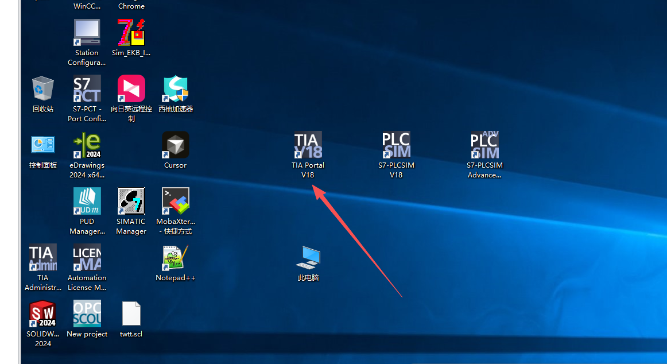The width and height of the screenshot is (667, 364).
Task: Select the Recycle Bin (回收站) icon
Action: pos(43,88)
